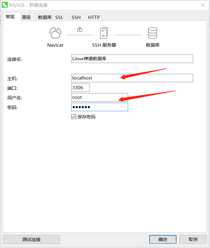
Task: Open the 数据库 tab
Action: pos(45,17)
